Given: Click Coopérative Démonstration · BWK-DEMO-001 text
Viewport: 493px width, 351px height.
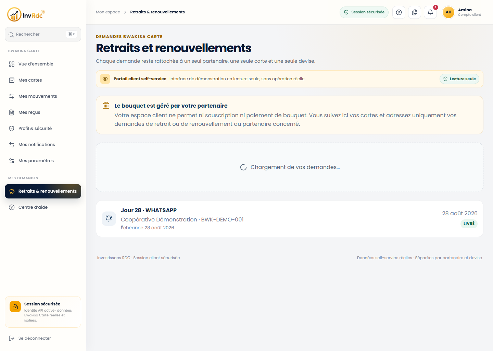Looking at the screenshot, I should pos(182,219).
